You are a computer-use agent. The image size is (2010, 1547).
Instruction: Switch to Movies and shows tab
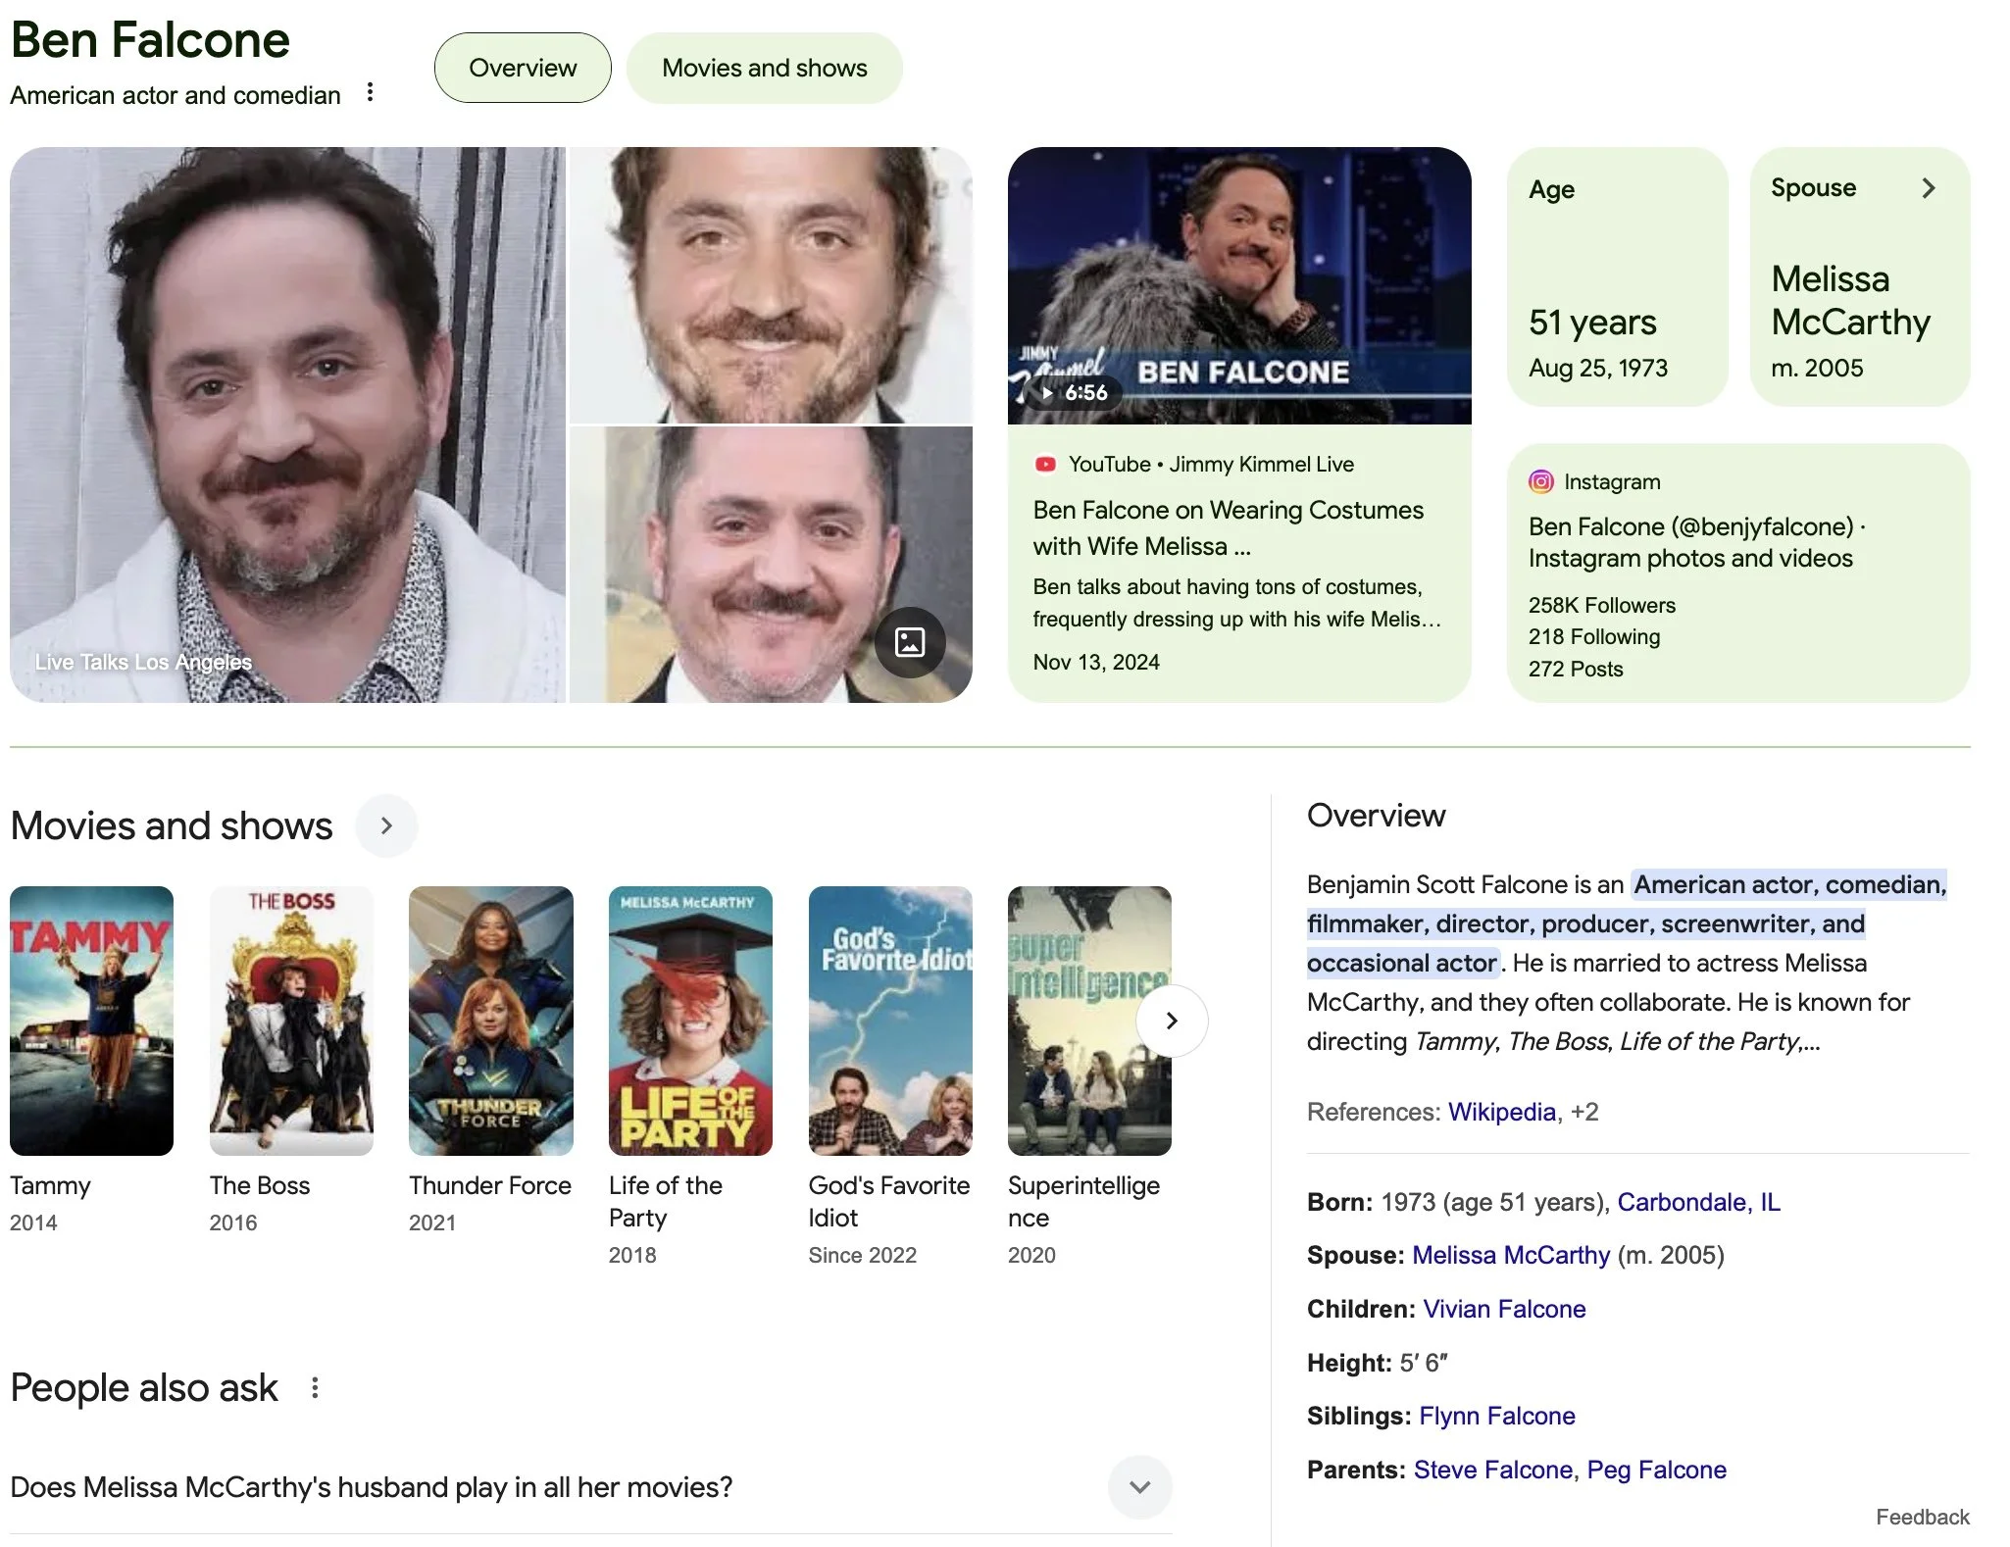click(764, 68)
